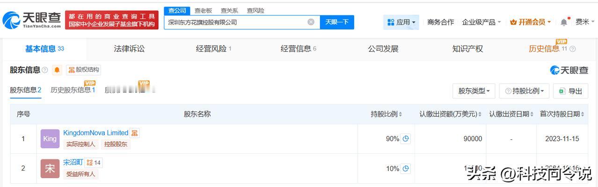Click the help icon next to 股东信息 heading
This screenshot has width=598, height=187.
click(x=45, y=70)
